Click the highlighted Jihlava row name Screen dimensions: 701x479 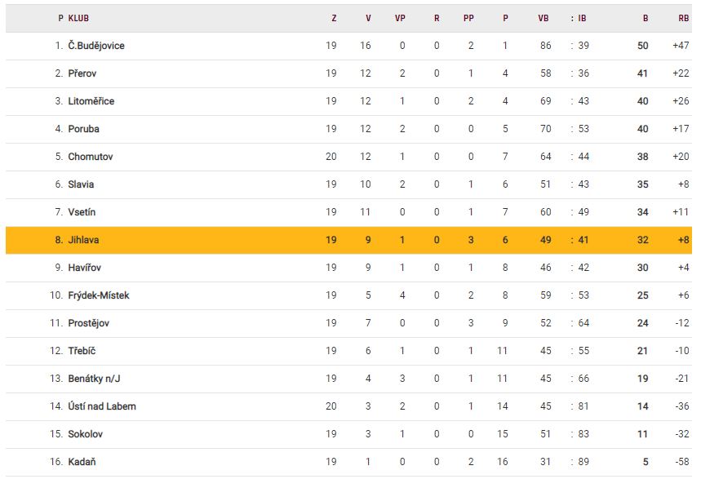tap(84, 240)
